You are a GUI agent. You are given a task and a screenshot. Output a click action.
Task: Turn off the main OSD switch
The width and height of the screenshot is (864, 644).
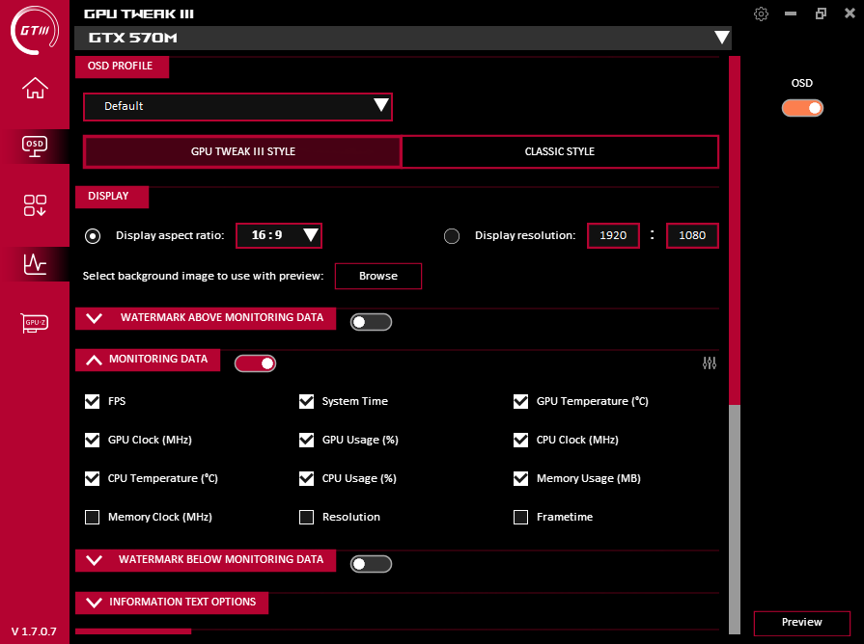[x=802, y=108]
